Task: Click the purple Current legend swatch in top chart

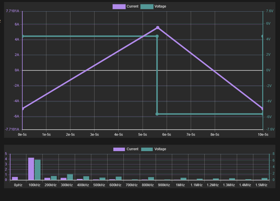Action: coord(119,6)
